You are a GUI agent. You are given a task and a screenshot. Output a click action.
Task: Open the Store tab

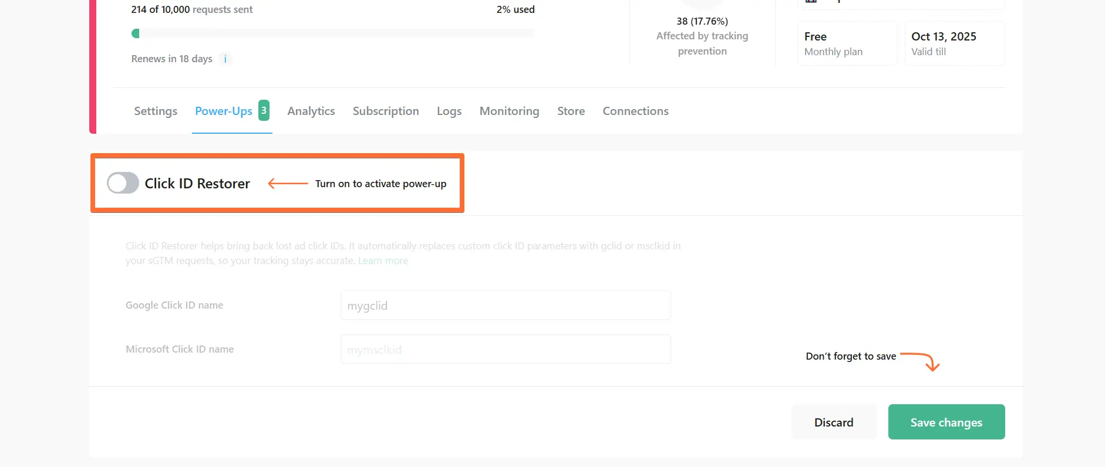[x=571, y=111]
